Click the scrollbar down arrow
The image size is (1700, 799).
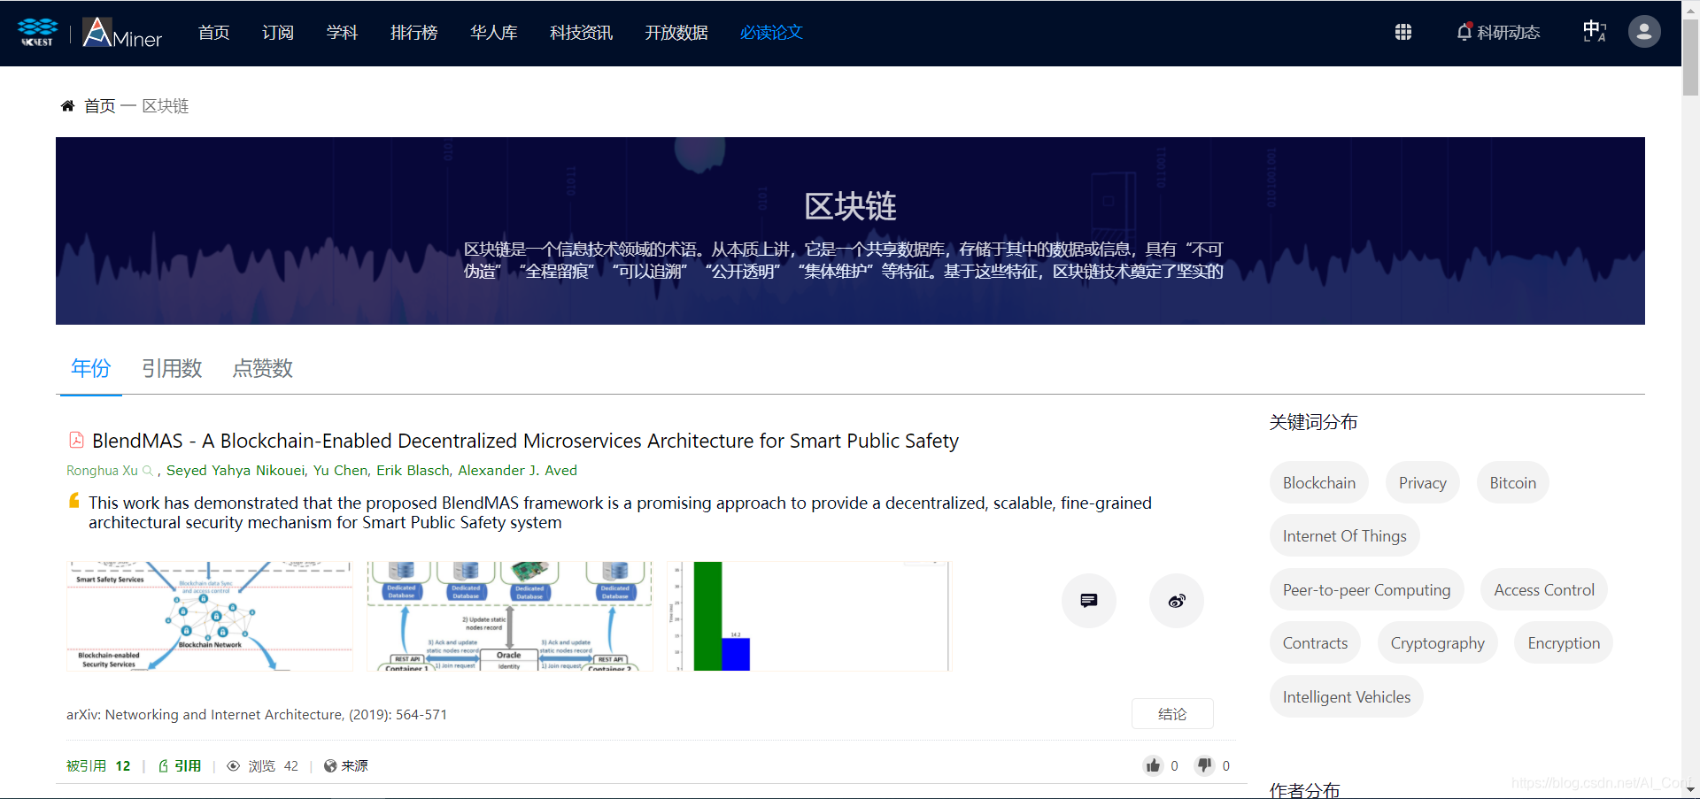coord(1690,789)
